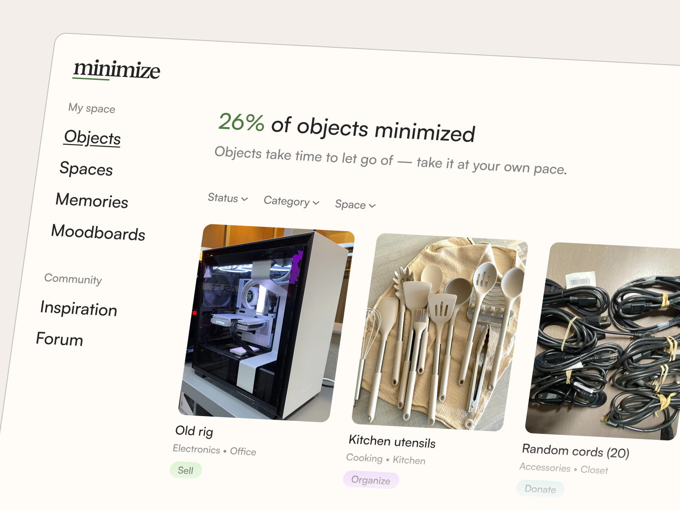Viewport: 680px width, 510px height.
Task: Open the Memories page
Action: tap(92, 202)
